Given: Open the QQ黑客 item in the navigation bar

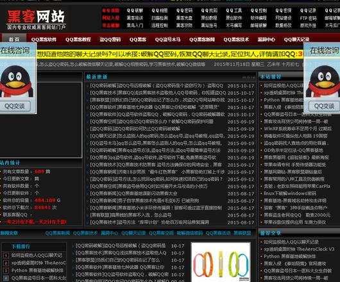Looking at the screenshot, I should (138, 40).
